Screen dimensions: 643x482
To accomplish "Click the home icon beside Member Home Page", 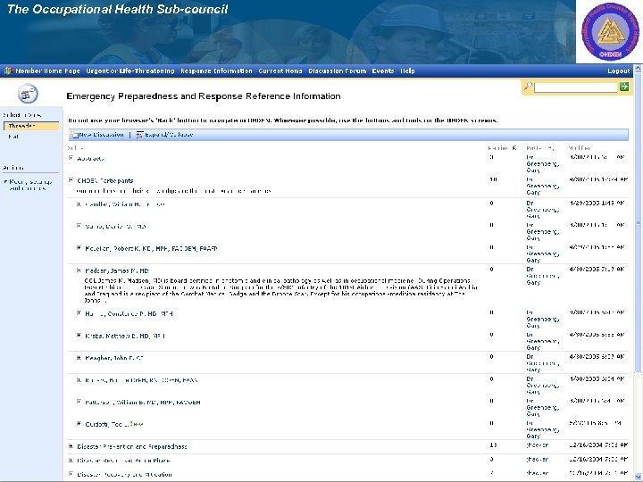I will [x=8, y=71].
